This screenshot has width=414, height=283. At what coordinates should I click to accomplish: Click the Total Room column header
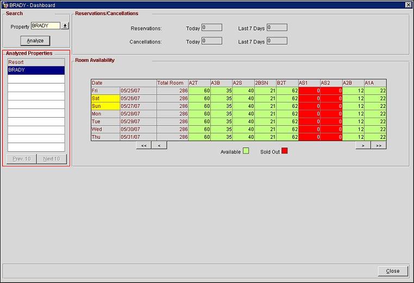(172, 83)
